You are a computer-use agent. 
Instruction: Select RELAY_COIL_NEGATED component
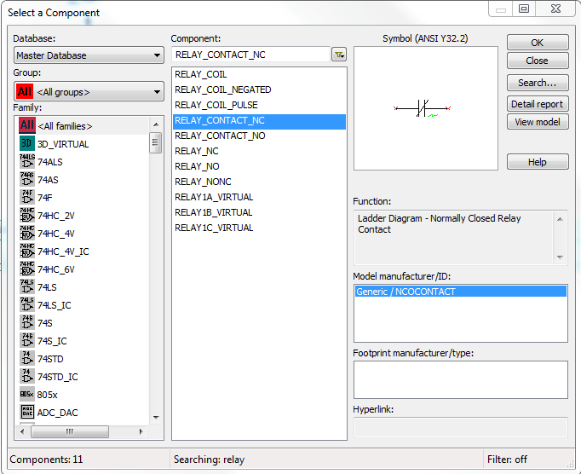[x=259, y=90]
